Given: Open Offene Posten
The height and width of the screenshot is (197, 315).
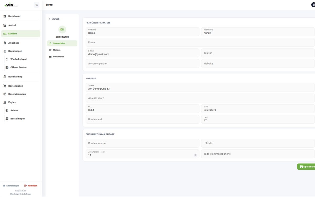Looking at the screenshot, I should click(x=22, y=68).
